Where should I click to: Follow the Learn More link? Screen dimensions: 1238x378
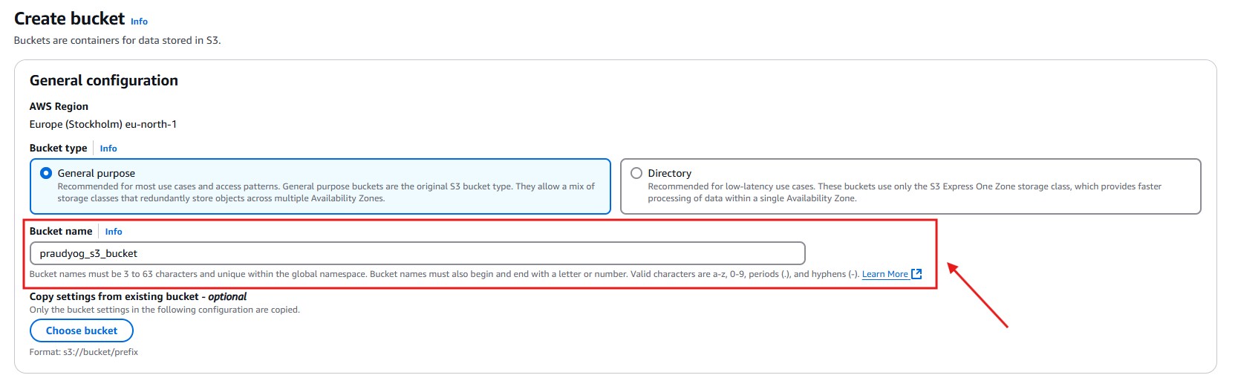coord(884,274)
